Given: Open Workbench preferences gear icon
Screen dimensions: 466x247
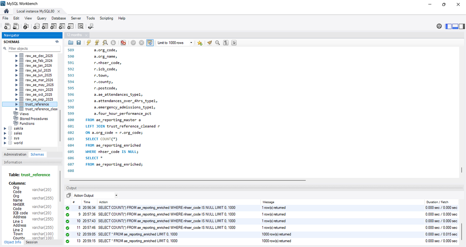Looking at the screenshot, I should coord(439,26).
